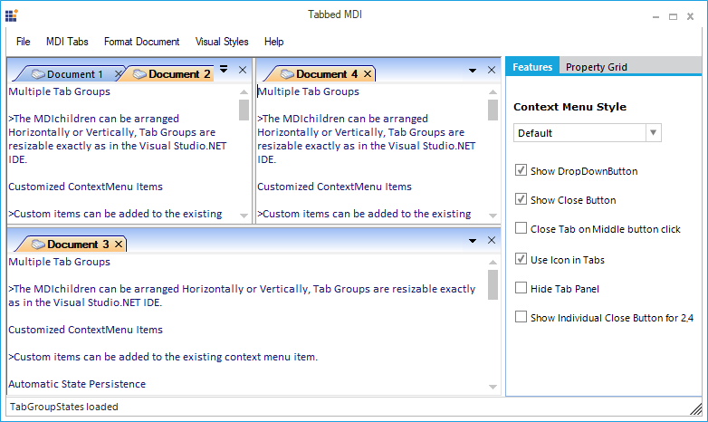Switch to the Property Grid tab
The width and height of the screenshot is (708, 422).
click(x=596, y=67)
